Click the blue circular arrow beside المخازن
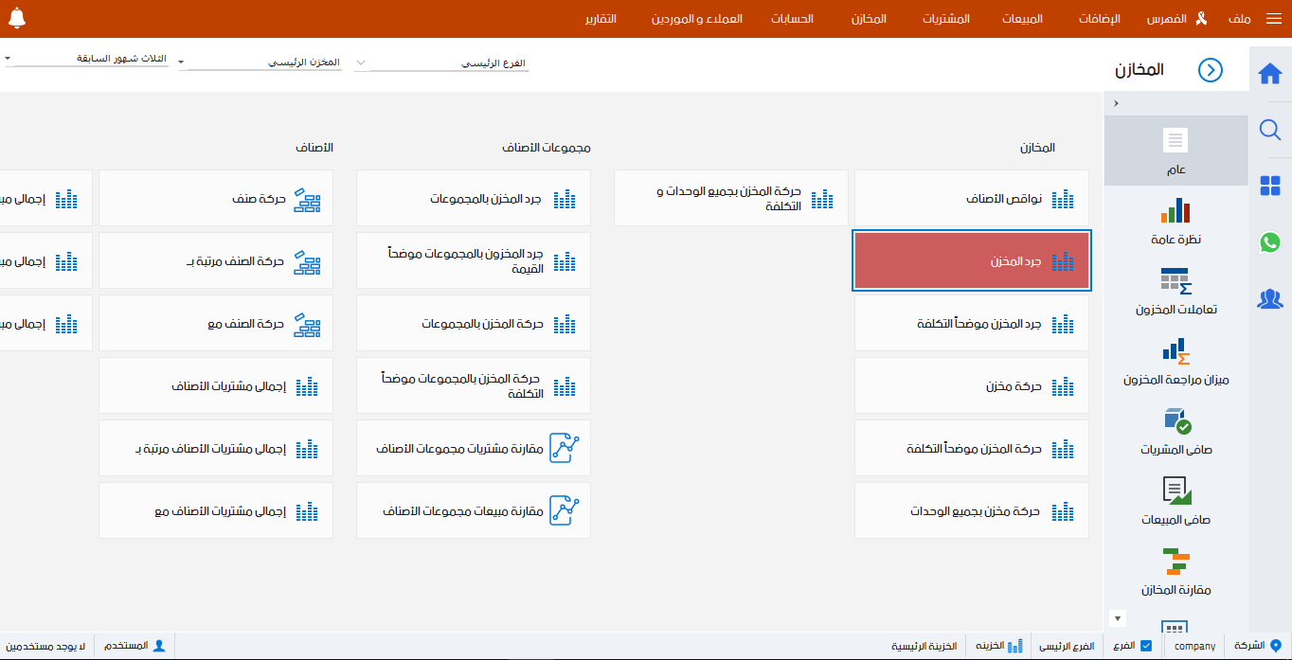 point(1211,70)
